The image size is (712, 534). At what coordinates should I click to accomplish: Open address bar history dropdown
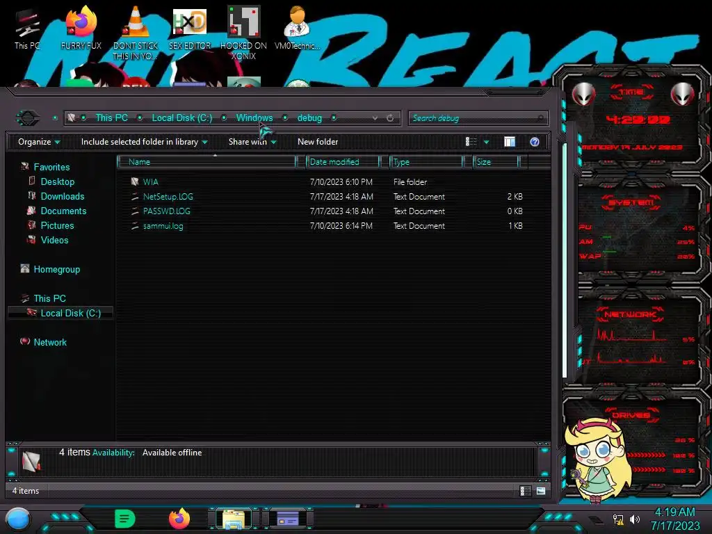click(x=375, y=118)
